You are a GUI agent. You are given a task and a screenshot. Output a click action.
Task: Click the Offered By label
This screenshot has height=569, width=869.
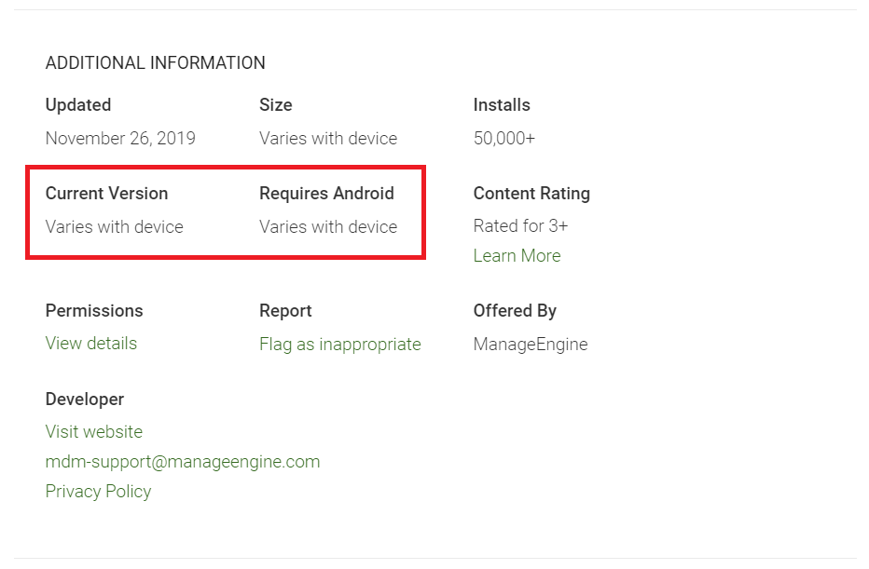pyautogui.click(x=515, y=311)
